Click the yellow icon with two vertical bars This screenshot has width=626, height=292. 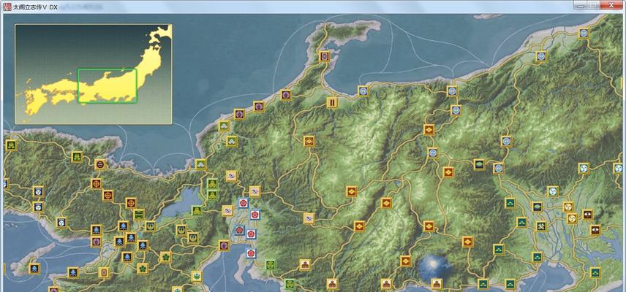[332, 102]
